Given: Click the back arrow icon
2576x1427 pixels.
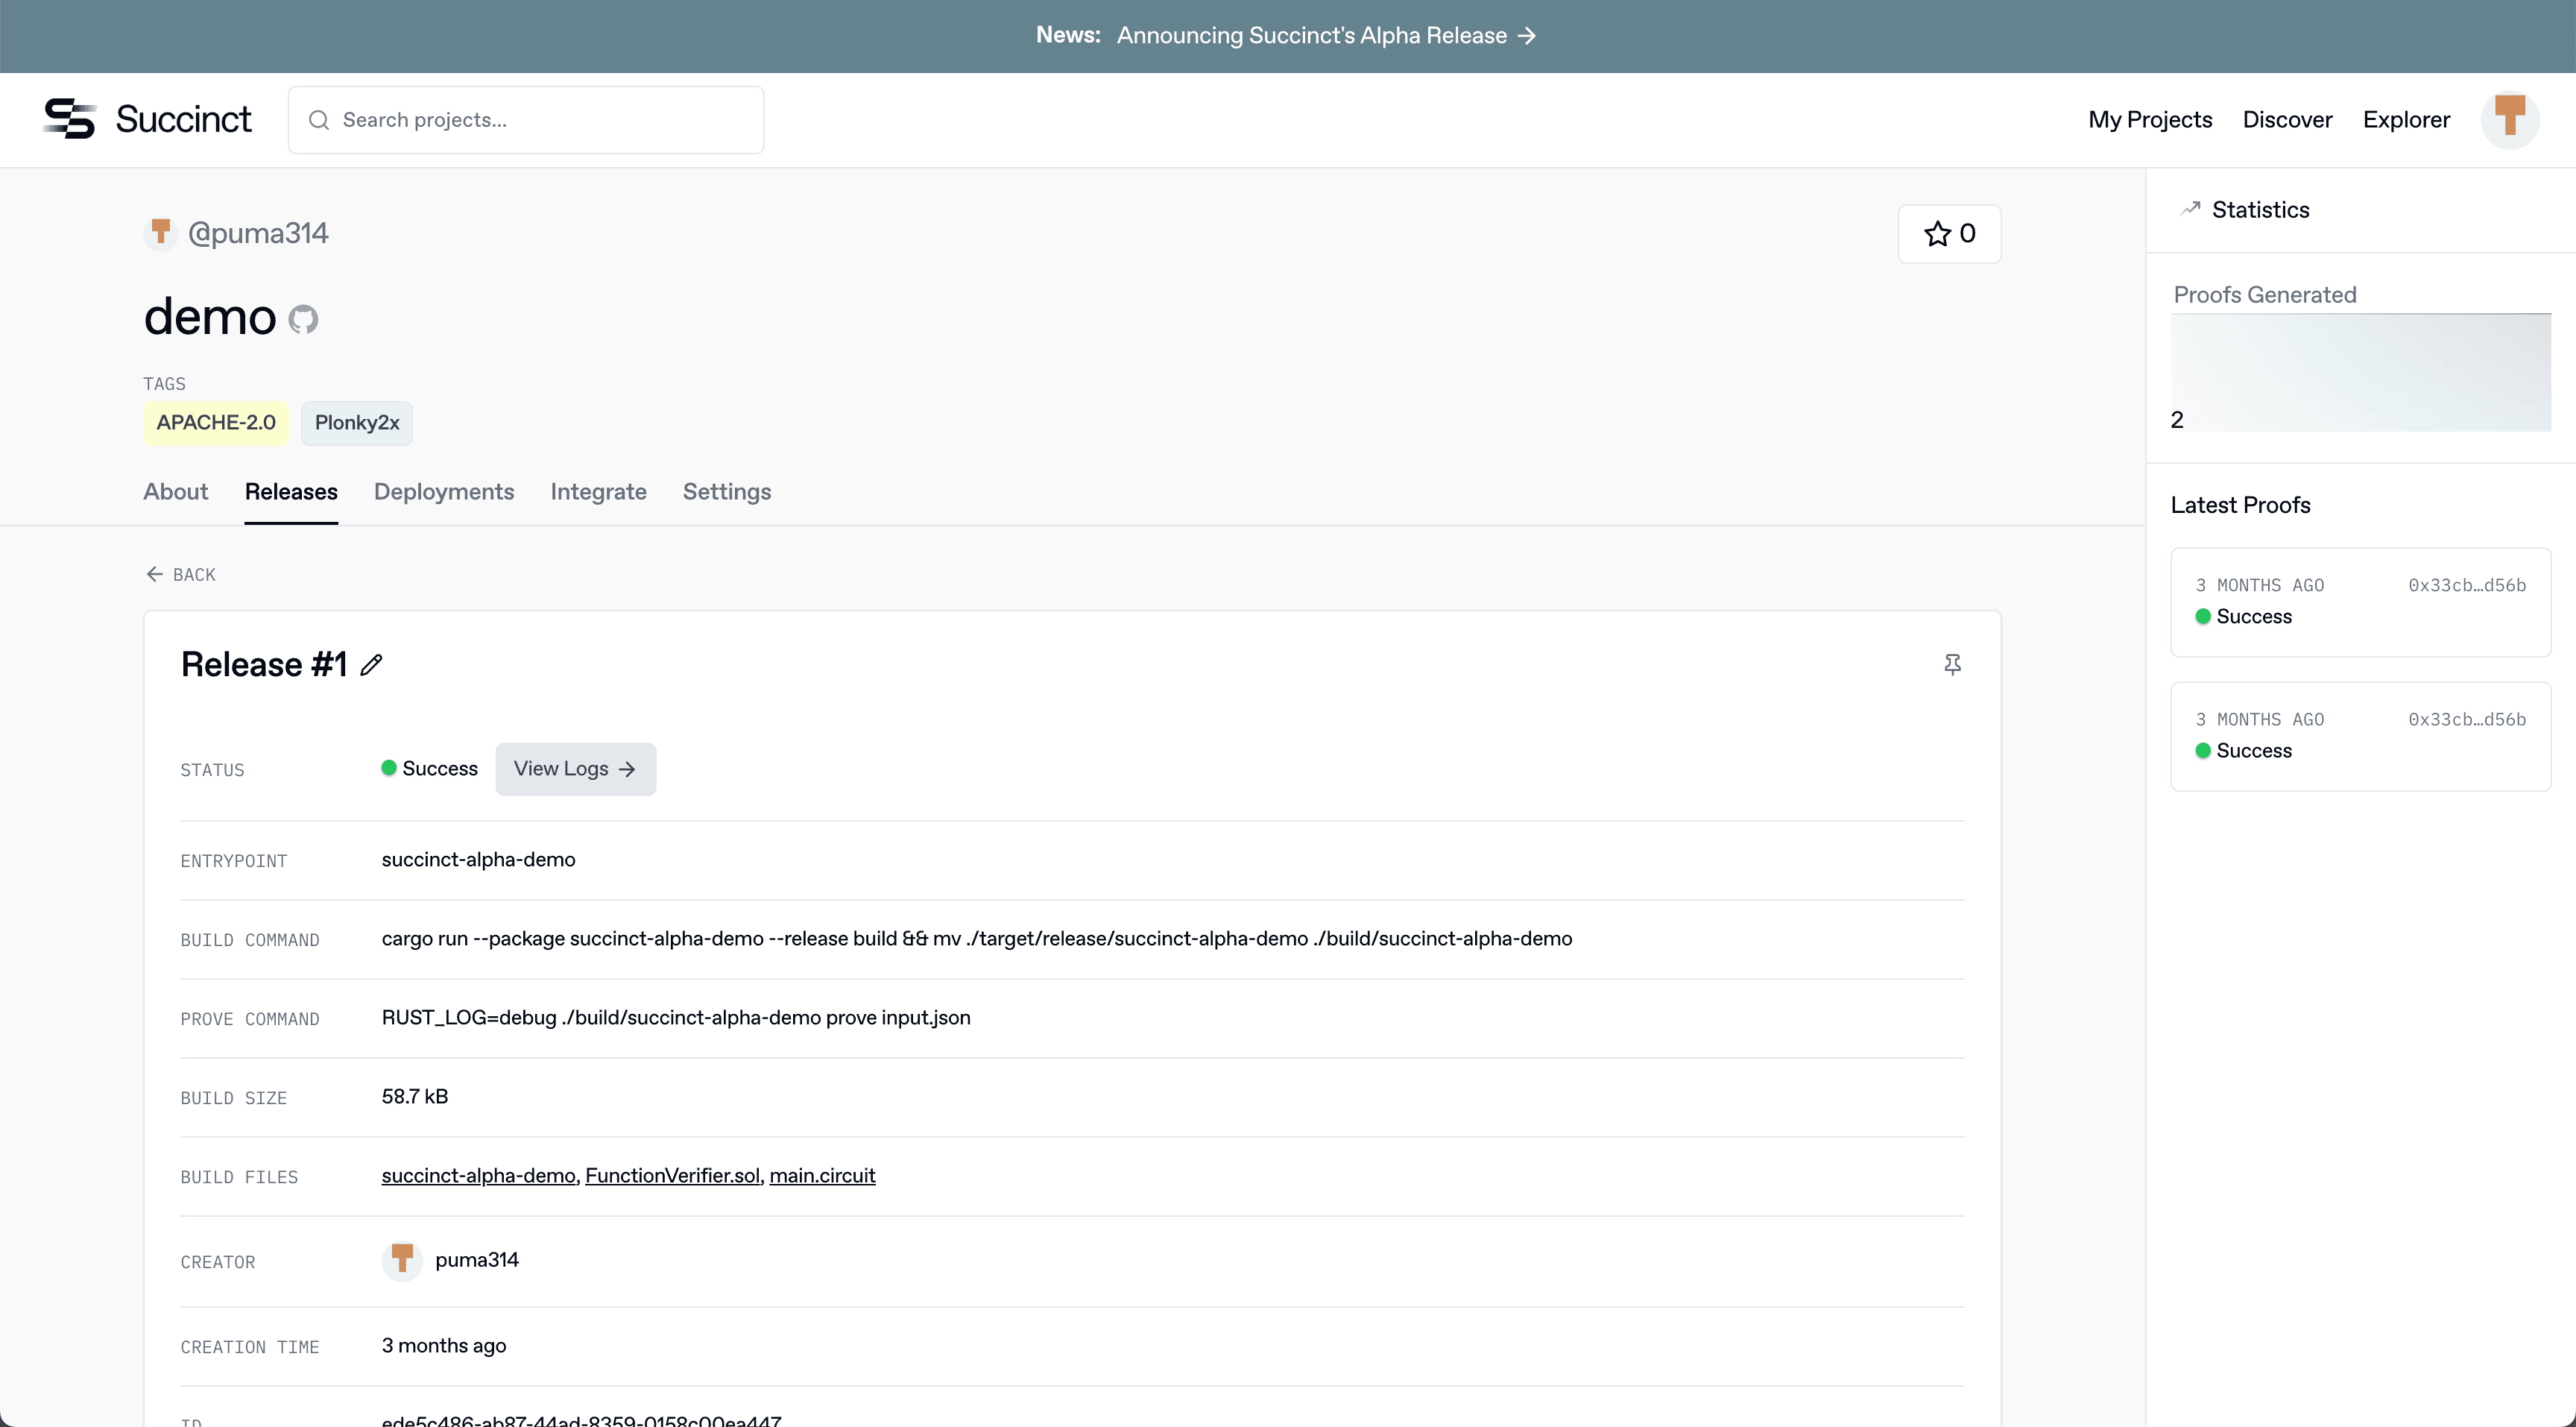Looking at the screenshot, I should tap(154, 574).
